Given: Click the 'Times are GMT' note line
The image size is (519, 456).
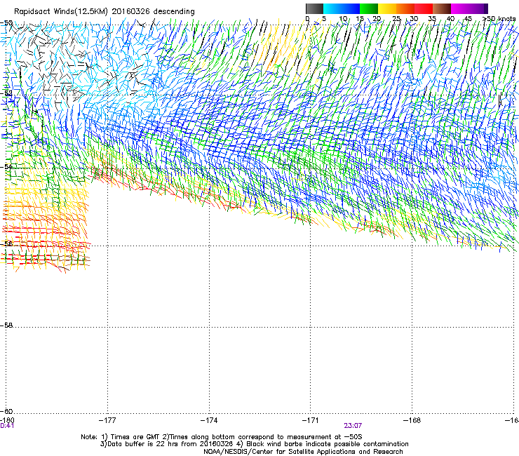Looking at the screenshot, I should [222, 437].
